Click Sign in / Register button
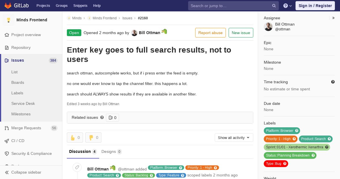This screenshot has height=179, width=340. [x=315, y=6]
